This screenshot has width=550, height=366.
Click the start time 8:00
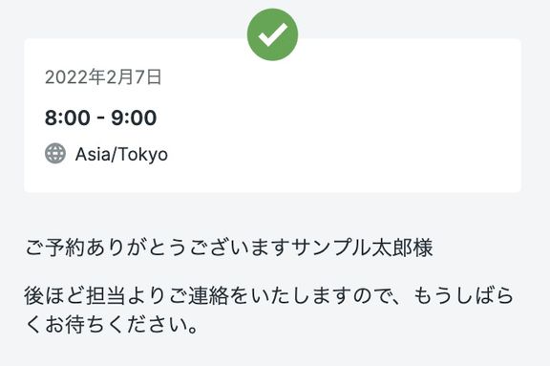[x=68, y=118]
